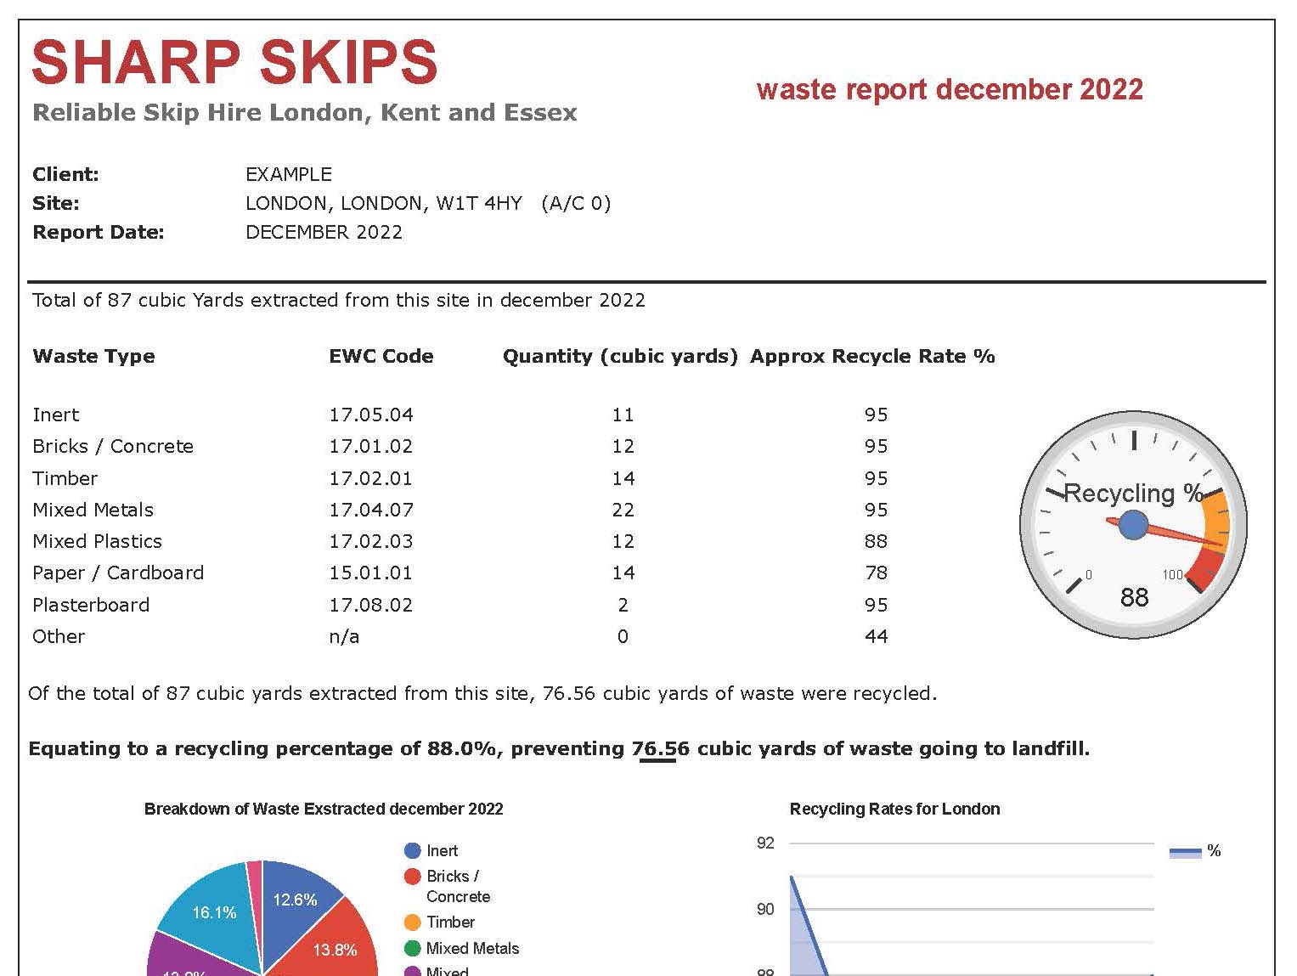The width and height of the screenshot is (1297, 976).
Task: Click the 'Paper / Cardboard' row label
Action: coord(118,573)
